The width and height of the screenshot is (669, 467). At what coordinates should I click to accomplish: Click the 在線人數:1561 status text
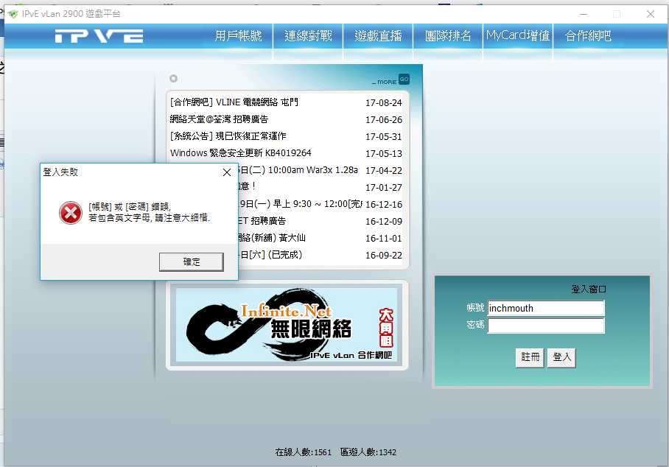point(304,452)
